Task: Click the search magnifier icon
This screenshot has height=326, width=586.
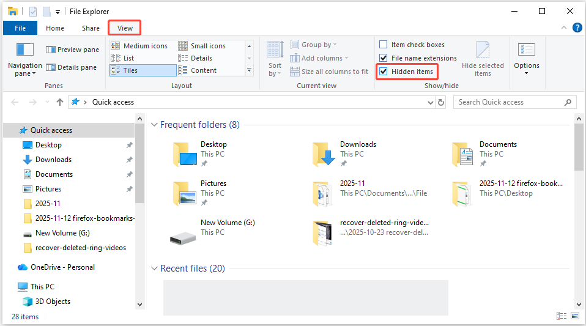Action: coord(568,102)
